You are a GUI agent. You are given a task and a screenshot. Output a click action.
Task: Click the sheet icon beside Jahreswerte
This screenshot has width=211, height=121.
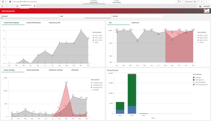[195, 2]
